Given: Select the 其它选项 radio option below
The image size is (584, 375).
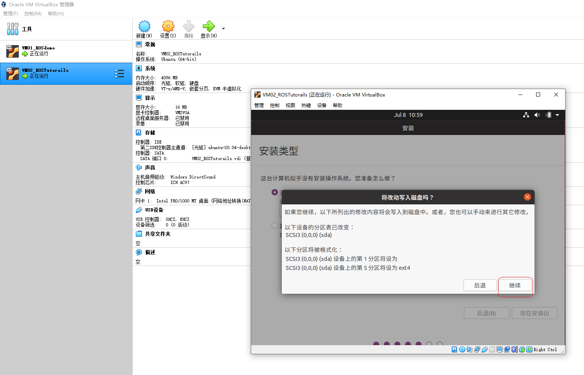Looking at the screenshot, I should click(x=275, y=226).
